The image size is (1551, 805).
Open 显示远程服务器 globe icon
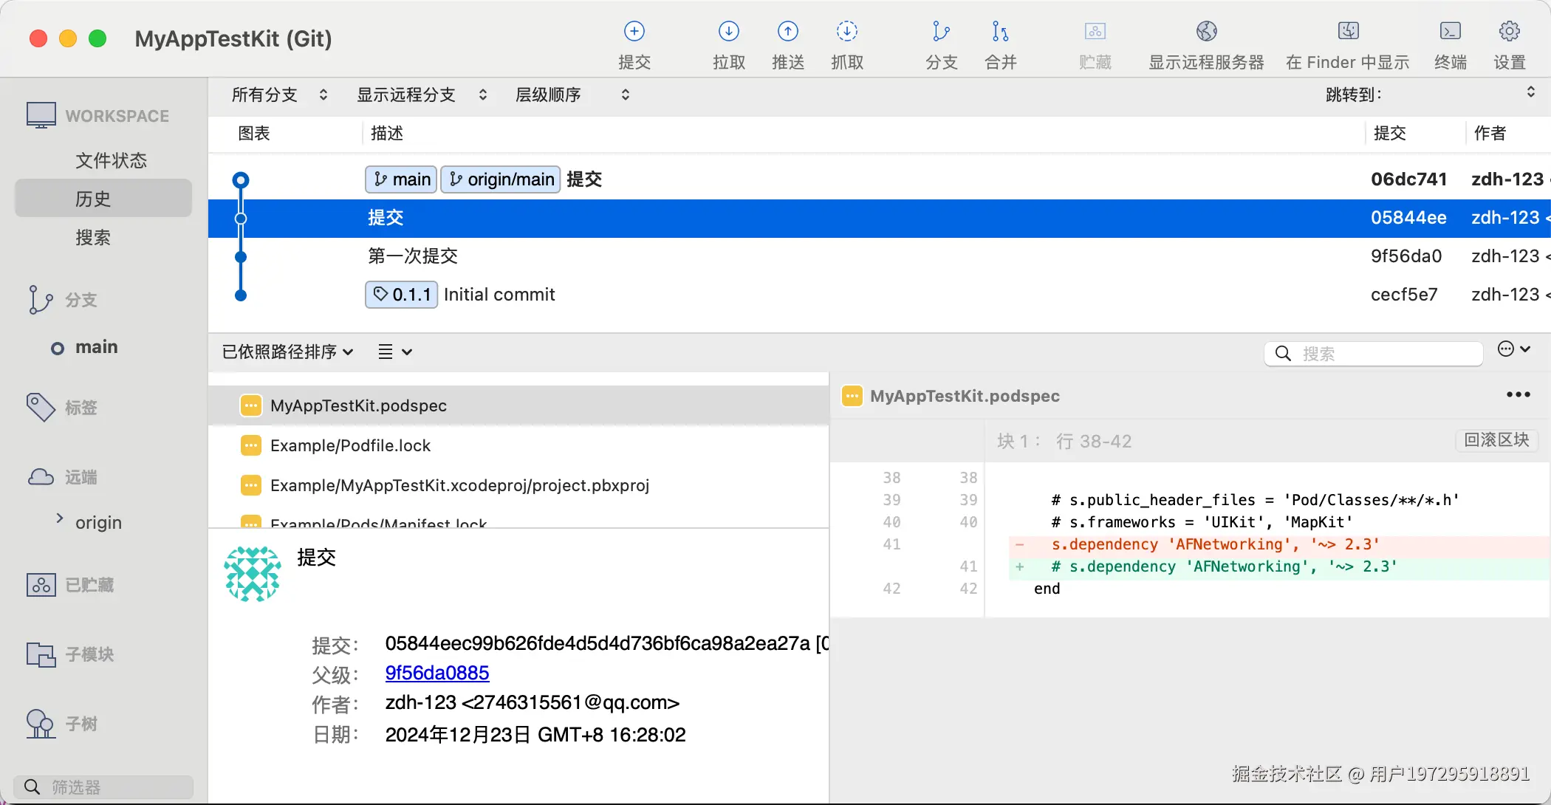click(x=1206, y=32)
